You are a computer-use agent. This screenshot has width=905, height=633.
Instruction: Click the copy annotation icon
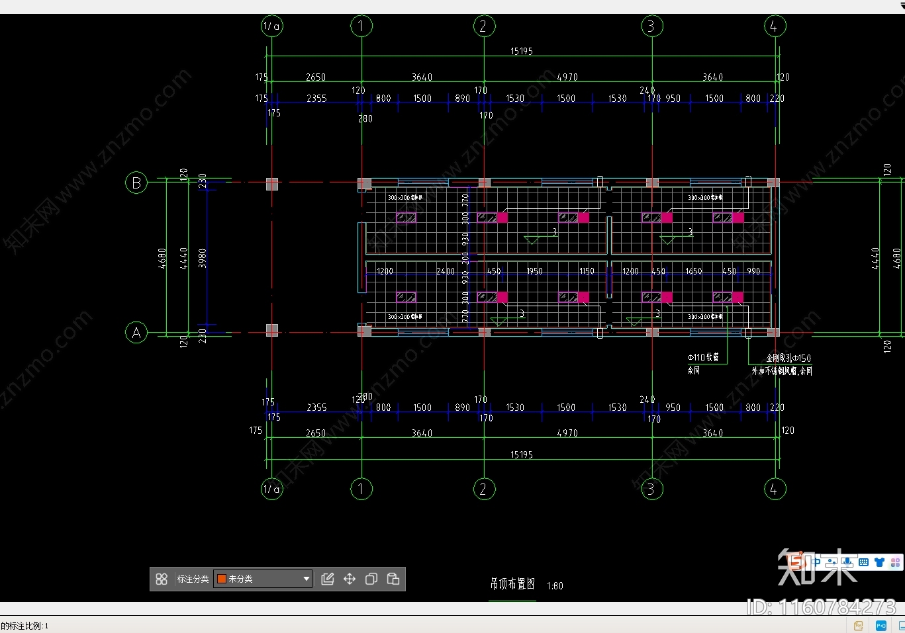click(371, 579)
